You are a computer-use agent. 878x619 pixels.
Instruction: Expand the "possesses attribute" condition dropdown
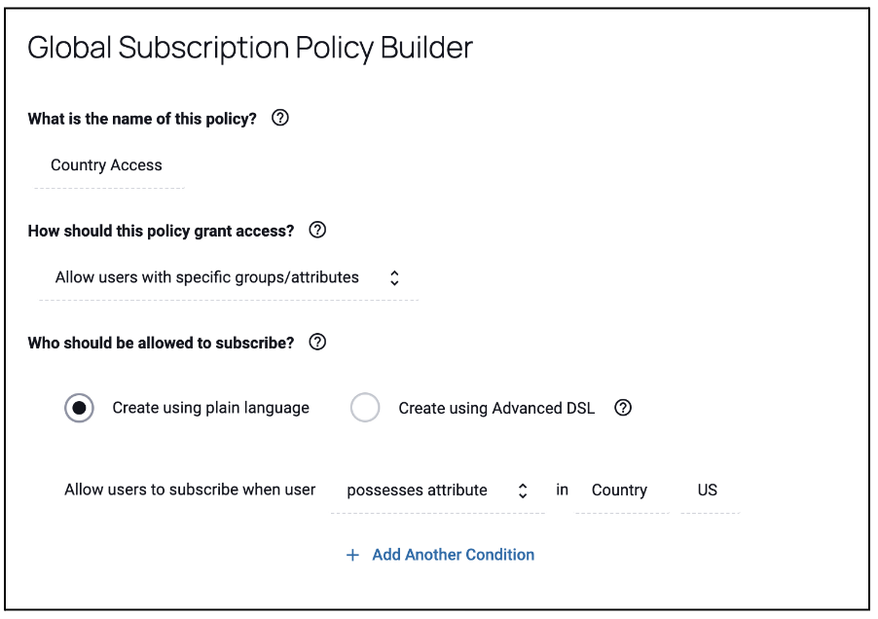pos(418,491)
